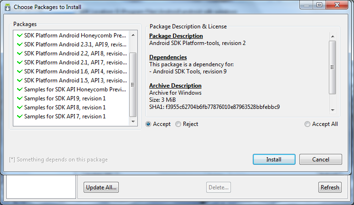The image size is (354, 205).
Task: Click the Update All button
Action: point(101,187)
